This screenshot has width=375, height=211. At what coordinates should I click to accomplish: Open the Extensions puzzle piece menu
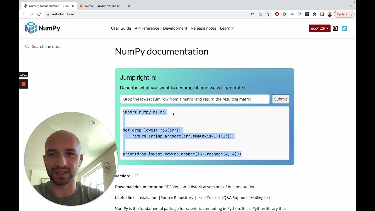[315, 14]
